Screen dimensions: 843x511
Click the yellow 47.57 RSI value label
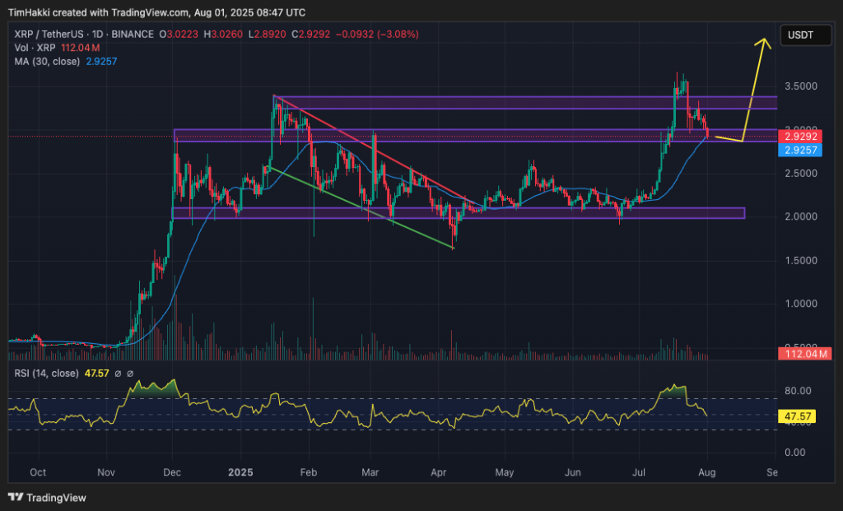point(797,417)
